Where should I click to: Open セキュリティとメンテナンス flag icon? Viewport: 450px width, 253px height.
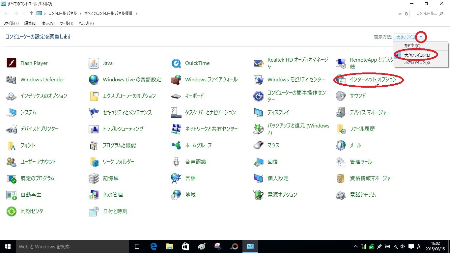click(x=94, y=112)
